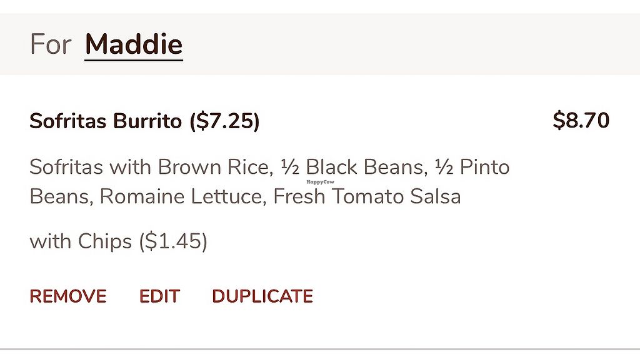Duplicate the Sofritas Burrito item
This screenshot has height=364, width=640.
click(x=262, y=296)
